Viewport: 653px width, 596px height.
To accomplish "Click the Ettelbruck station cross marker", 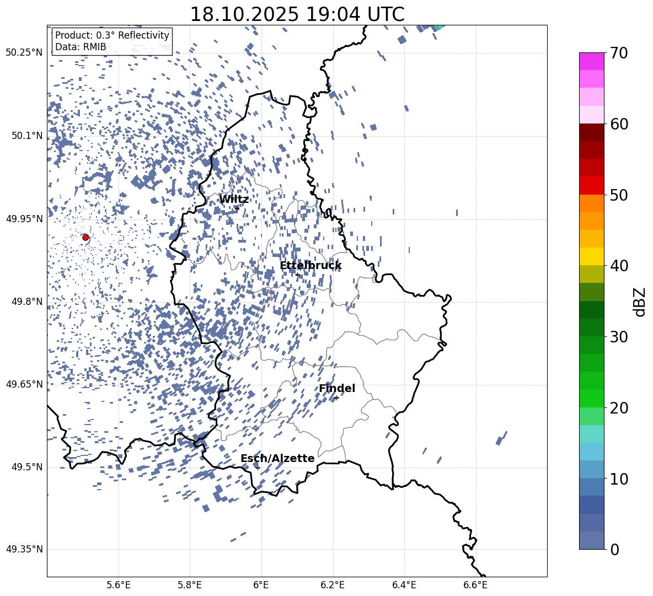I will [x=297, y=275].
